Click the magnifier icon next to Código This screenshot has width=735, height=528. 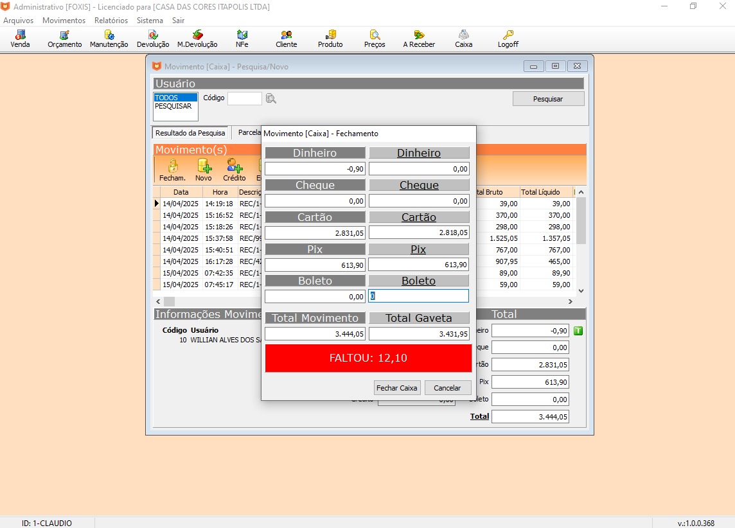(x=271, y=98)
